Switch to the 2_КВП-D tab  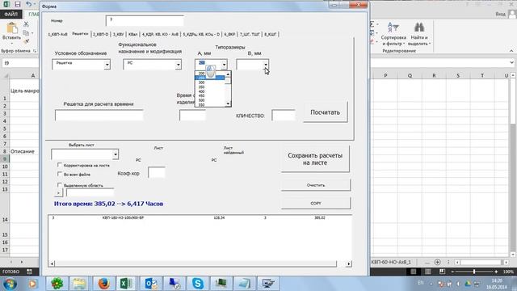pyautogui.click(x=100, y=34)
